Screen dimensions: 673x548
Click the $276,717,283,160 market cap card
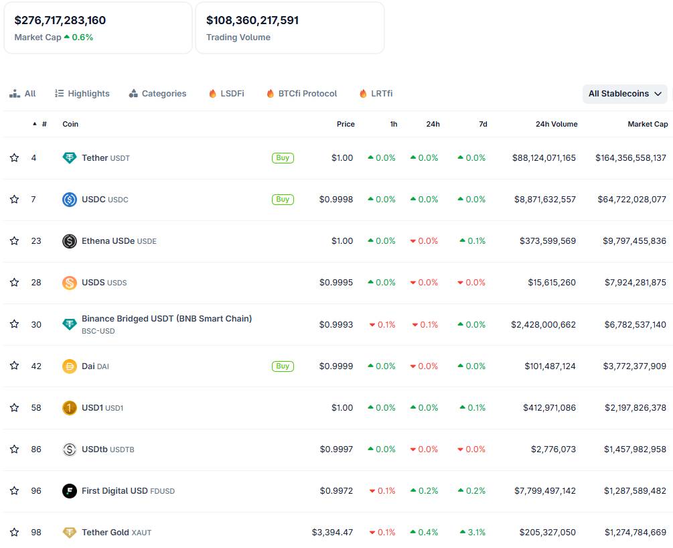(98, 28)
